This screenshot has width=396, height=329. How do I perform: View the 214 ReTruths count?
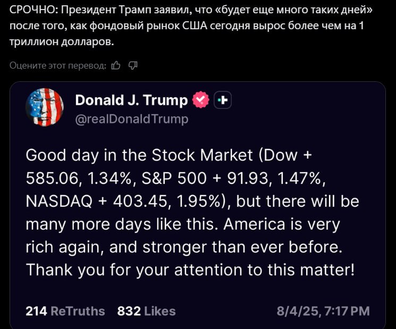65,311
